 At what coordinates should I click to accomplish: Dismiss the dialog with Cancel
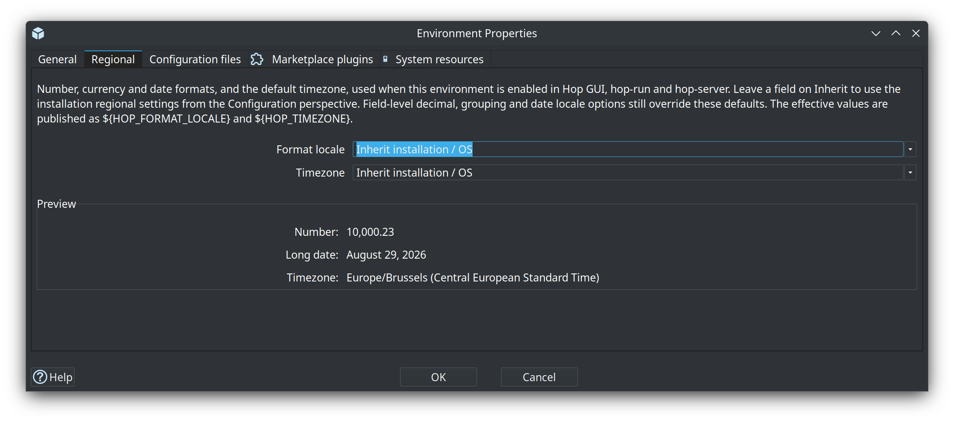coord(539,377)
